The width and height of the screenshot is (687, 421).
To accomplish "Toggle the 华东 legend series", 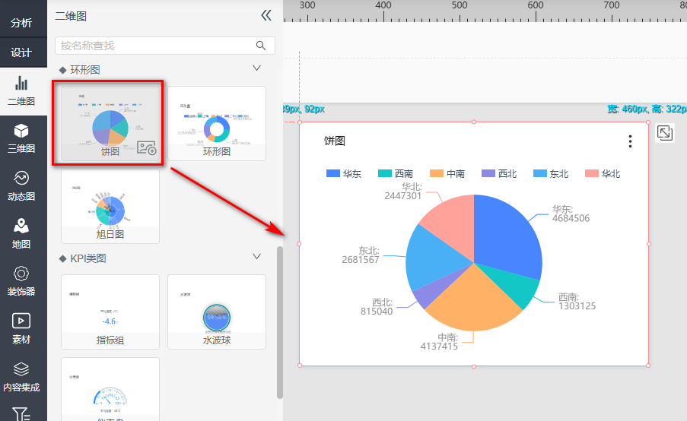I will [x=344, y=174].
